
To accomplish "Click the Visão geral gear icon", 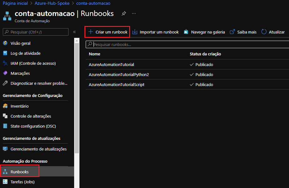I will click(5, 43).
